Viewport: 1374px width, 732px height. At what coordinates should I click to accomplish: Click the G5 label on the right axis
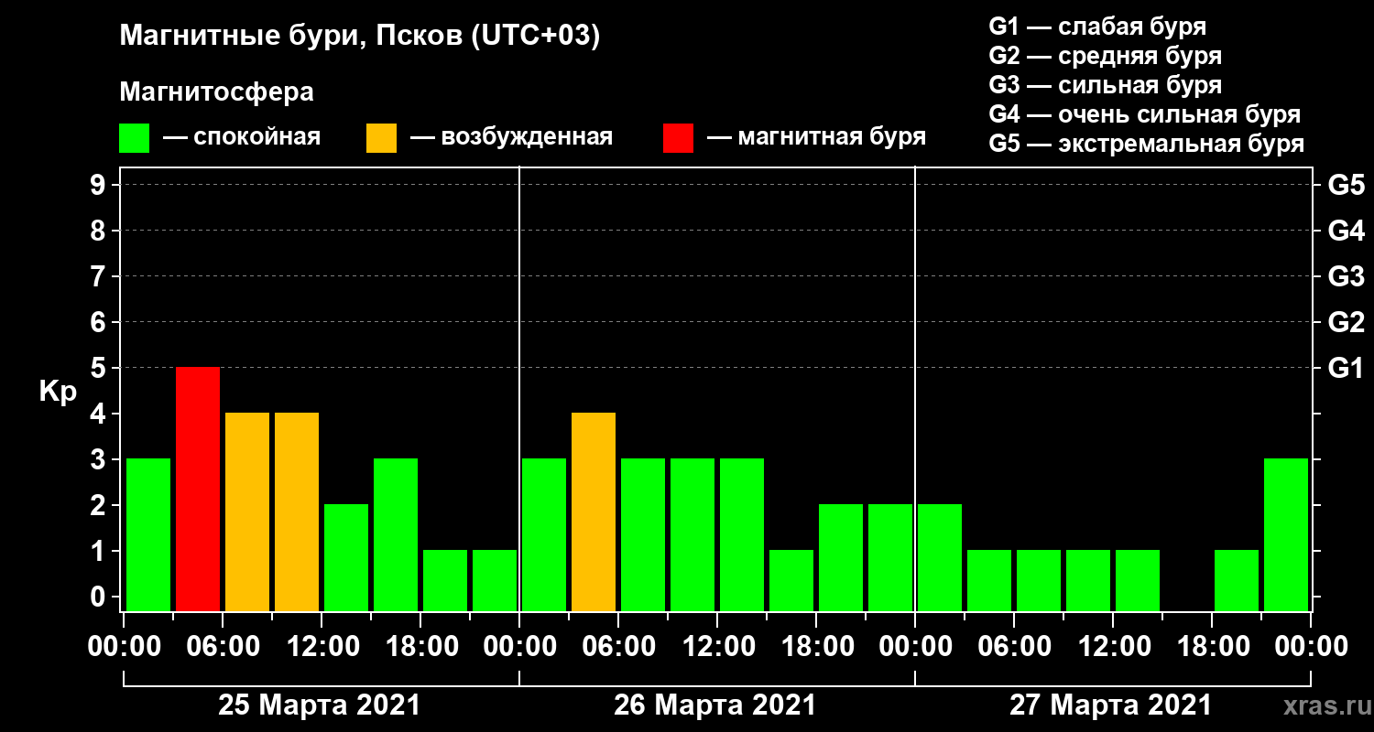click(1347, 186)
